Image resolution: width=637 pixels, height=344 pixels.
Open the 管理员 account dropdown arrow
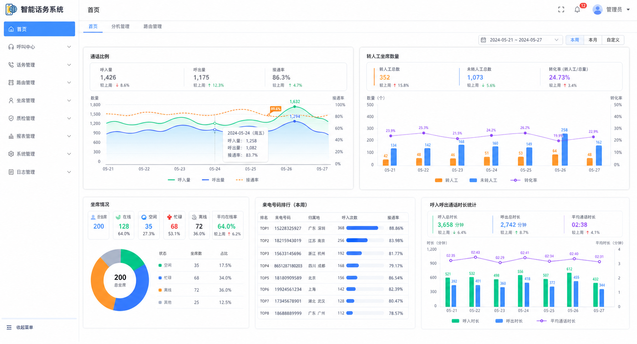628,10
